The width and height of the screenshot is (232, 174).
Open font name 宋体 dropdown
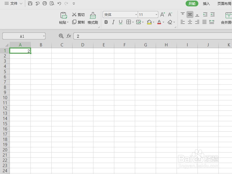pos(136,14)
